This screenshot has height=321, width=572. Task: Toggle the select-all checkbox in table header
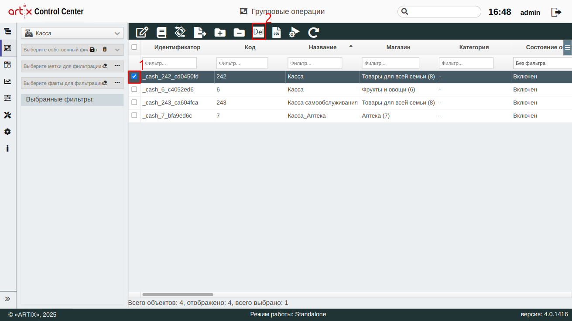tap(134, 47)
